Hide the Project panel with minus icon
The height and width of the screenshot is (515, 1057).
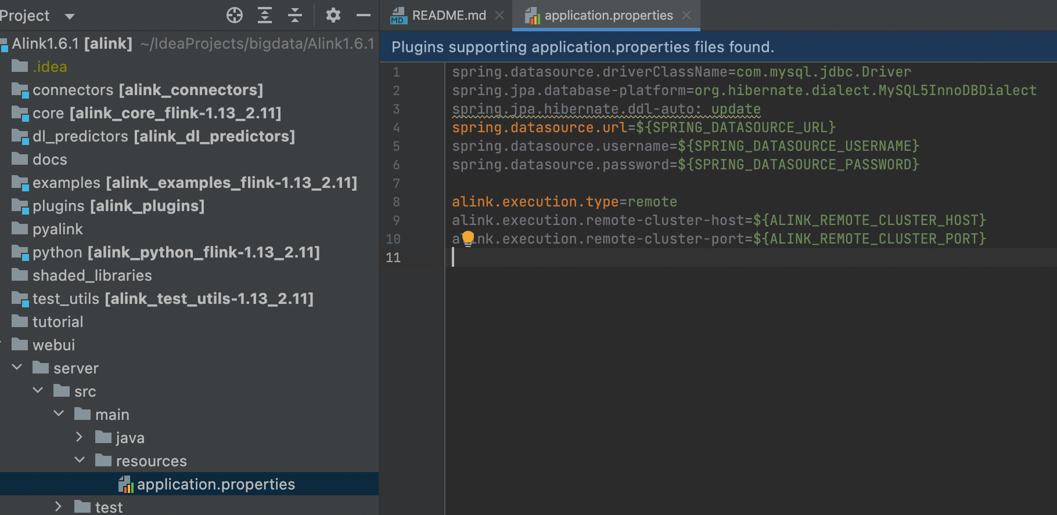pyautogui.click(x=364, y=15)
